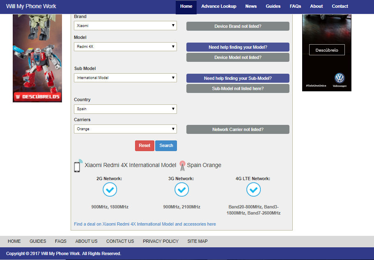Click the 2G Network checkmark icon

110,190
